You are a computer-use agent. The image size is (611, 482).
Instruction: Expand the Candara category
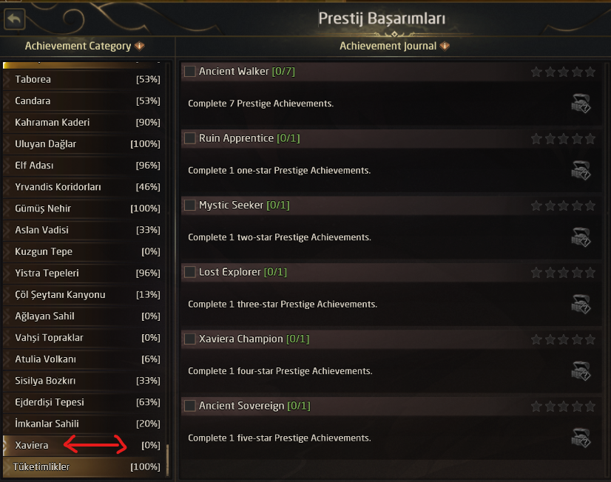pyautogui.click(x=81, y=101)
